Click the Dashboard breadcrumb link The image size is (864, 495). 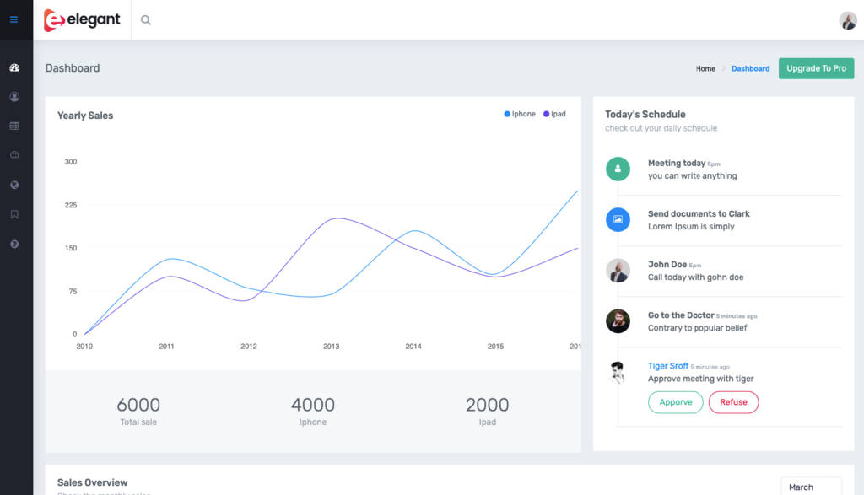pyautogui.click(x=750, y=69)
